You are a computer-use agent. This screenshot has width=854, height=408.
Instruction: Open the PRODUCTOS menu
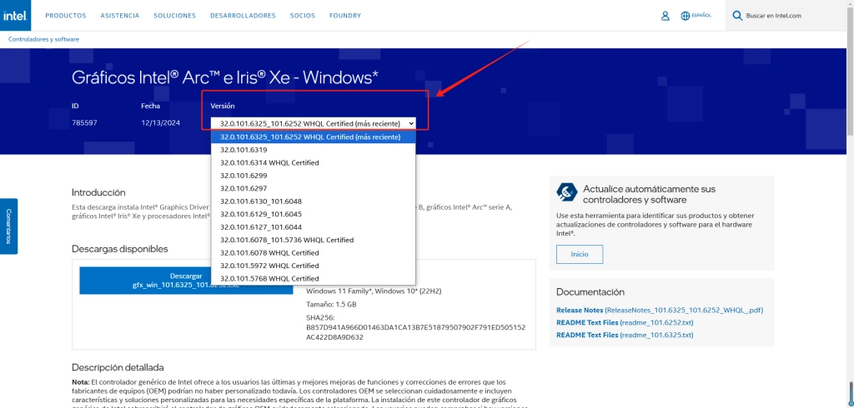(x=65, y=16)
